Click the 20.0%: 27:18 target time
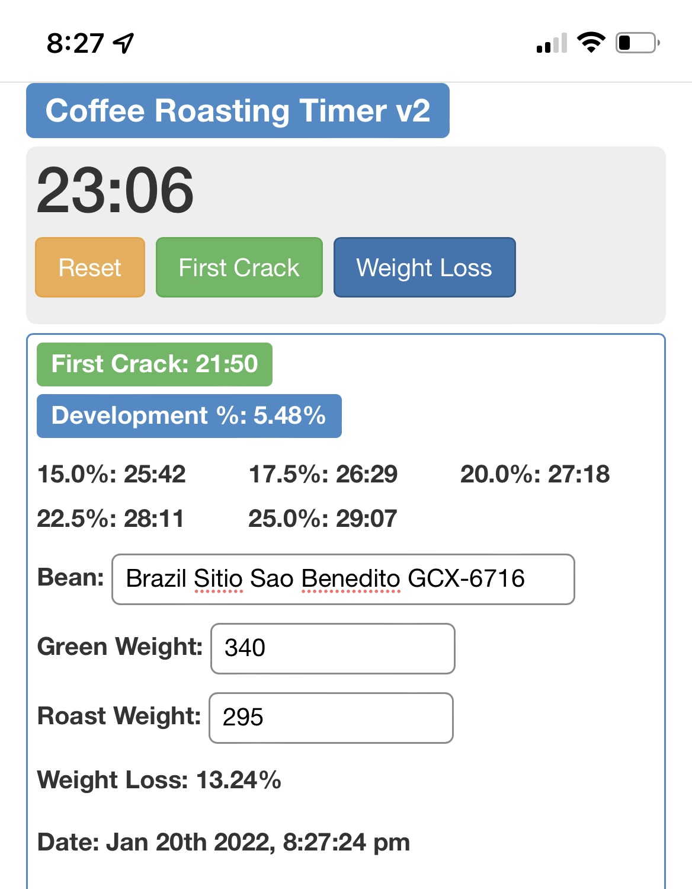 click(x=535, y=474)
